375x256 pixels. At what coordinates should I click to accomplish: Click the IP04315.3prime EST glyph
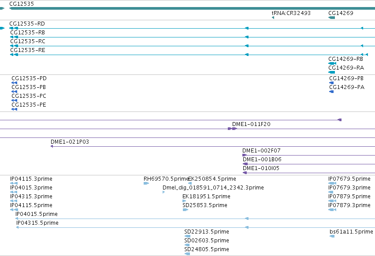click(x=14, y=201)
